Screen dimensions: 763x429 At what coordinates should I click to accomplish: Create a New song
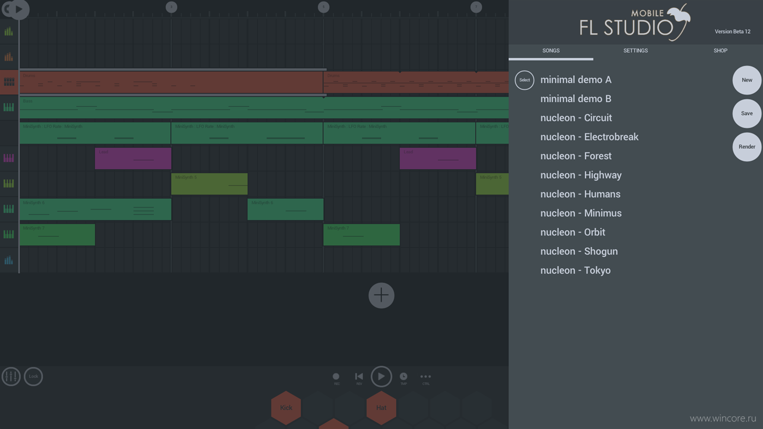747,80
